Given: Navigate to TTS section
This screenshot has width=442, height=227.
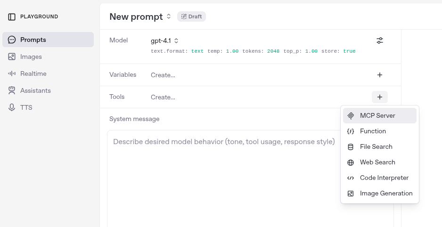Looking at the screenshot, I should 26,108.
